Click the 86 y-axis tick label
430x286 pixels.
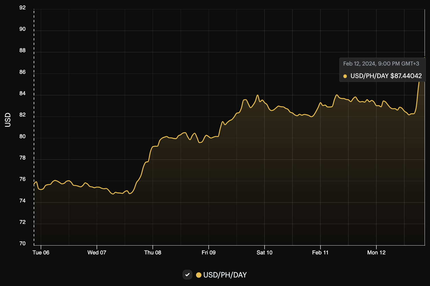tap(23, 72)
